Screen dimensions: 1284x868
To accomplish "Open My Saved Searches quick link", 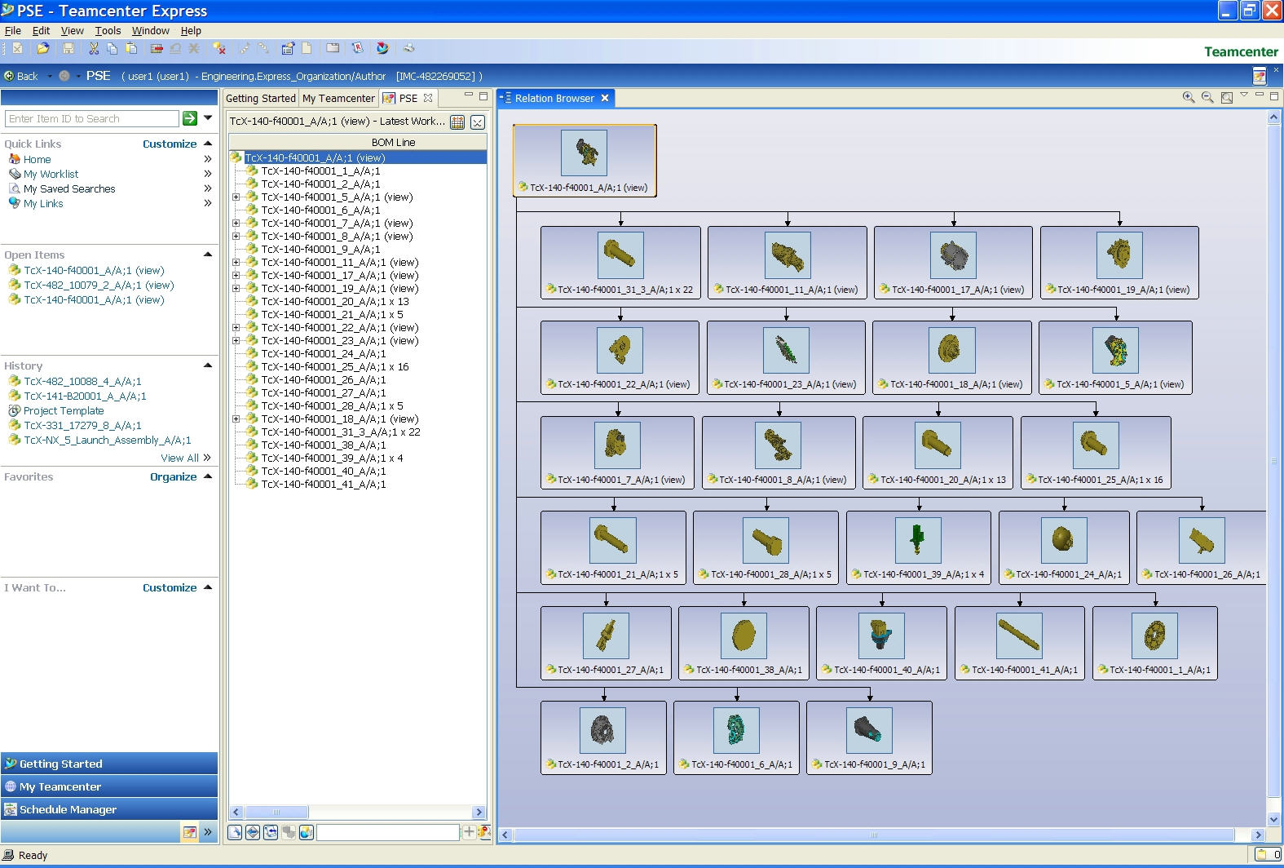I will coord(69,188).
